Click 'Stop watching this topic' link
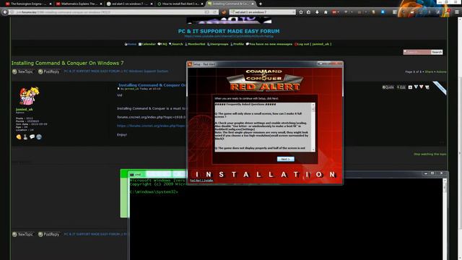This screenshot has height=260, width=462. tap(430, 154)
